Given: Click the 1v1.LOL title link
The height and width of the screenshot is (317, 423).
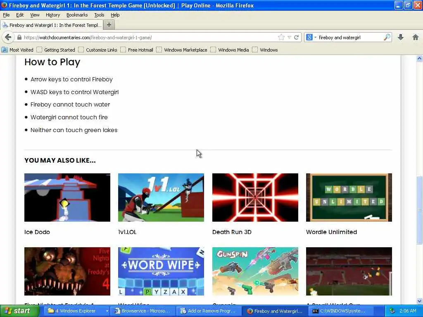Looking at the screenshot, I should [x=127, y=232].
